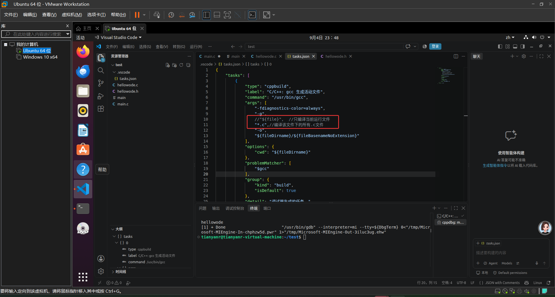
Task: Open the Extensions view icon
Action: pos(101,109)
